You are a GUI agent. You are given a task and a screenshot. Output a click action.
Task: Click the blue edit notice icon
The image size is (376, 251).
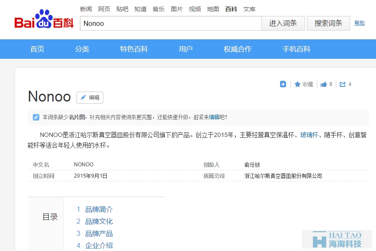36,117
